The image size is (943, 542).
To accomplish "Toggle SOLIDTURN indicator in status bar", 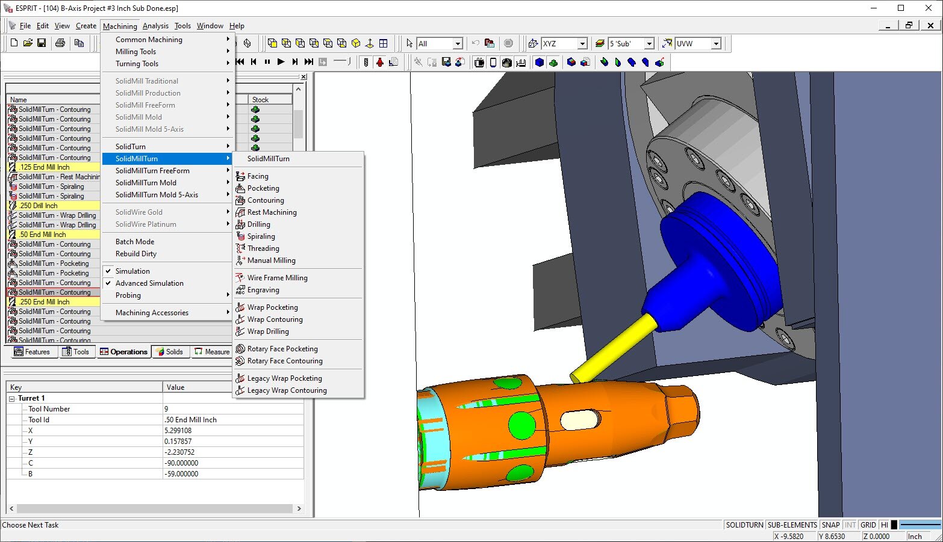I will click(x=744, y=525).
